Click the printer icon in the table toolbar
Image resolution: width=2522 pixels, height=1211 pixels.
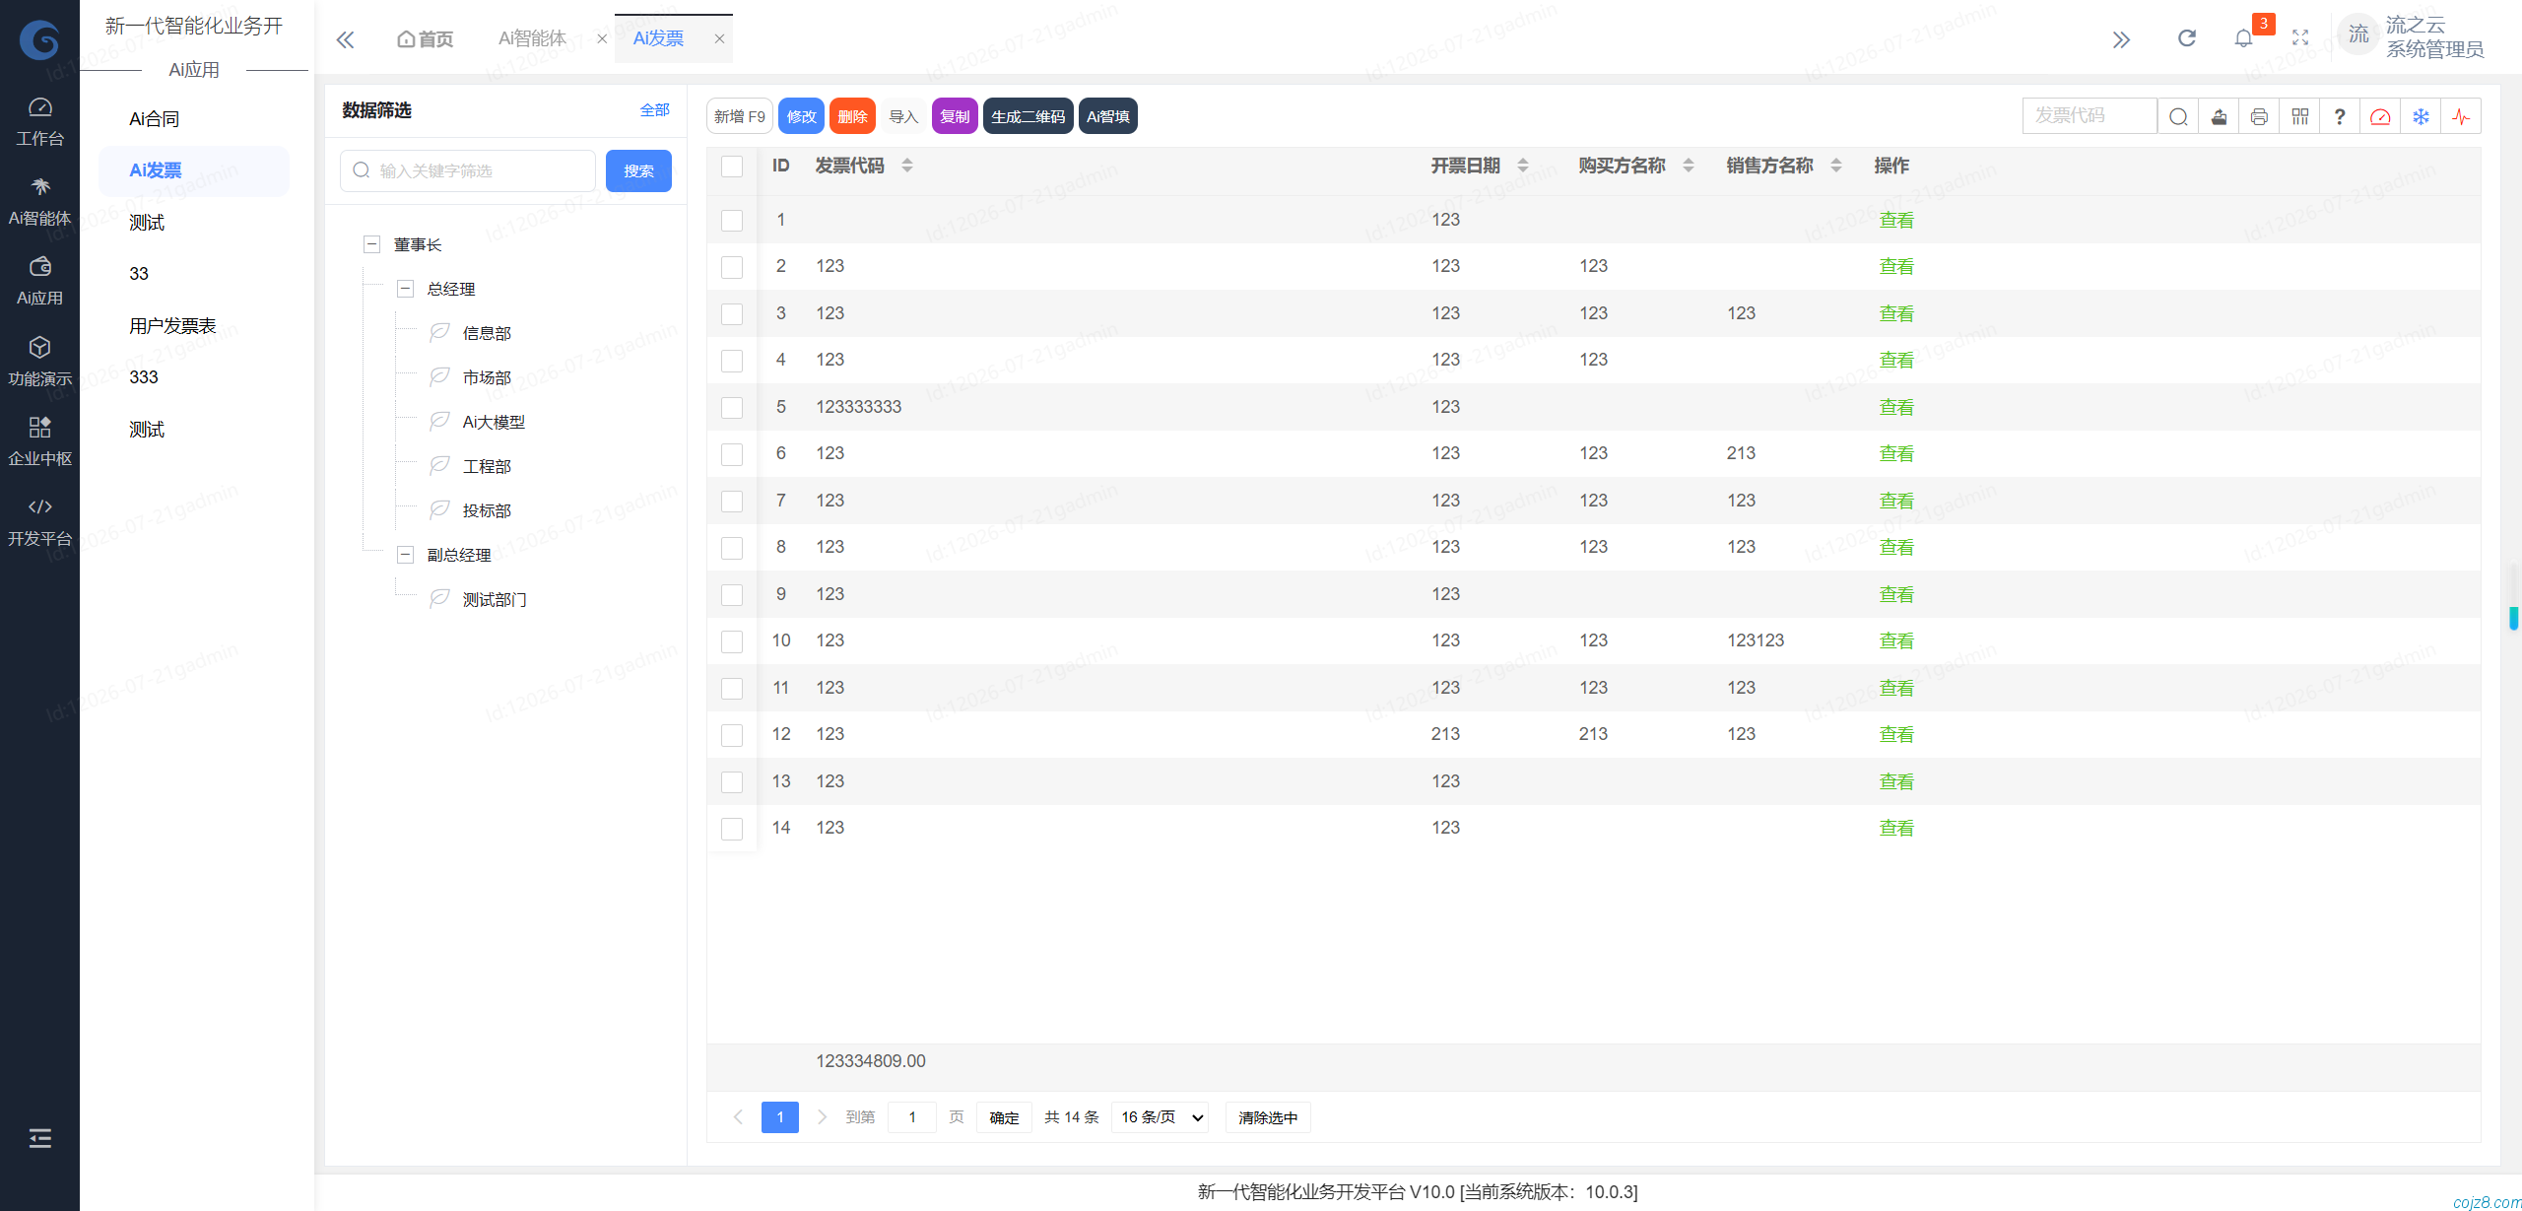tap(2259, 116)
